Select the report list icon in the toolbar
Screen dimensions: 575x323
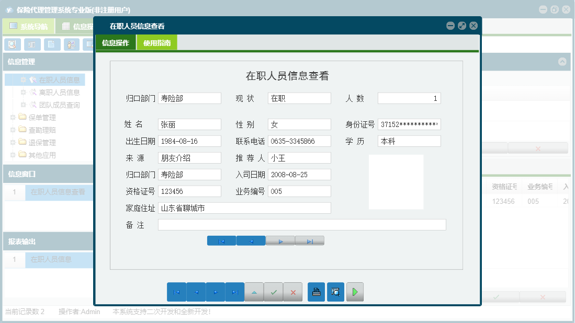pos(32,44)
